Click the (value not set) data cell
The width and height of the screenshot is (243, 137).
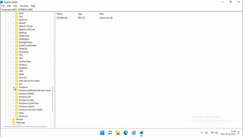106,18
